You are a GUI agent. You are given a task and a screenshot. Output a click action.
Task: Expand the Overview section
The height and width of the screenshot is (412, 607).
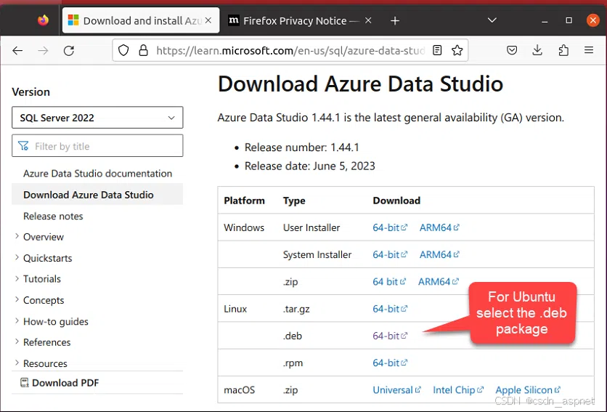tap(39, 237)
